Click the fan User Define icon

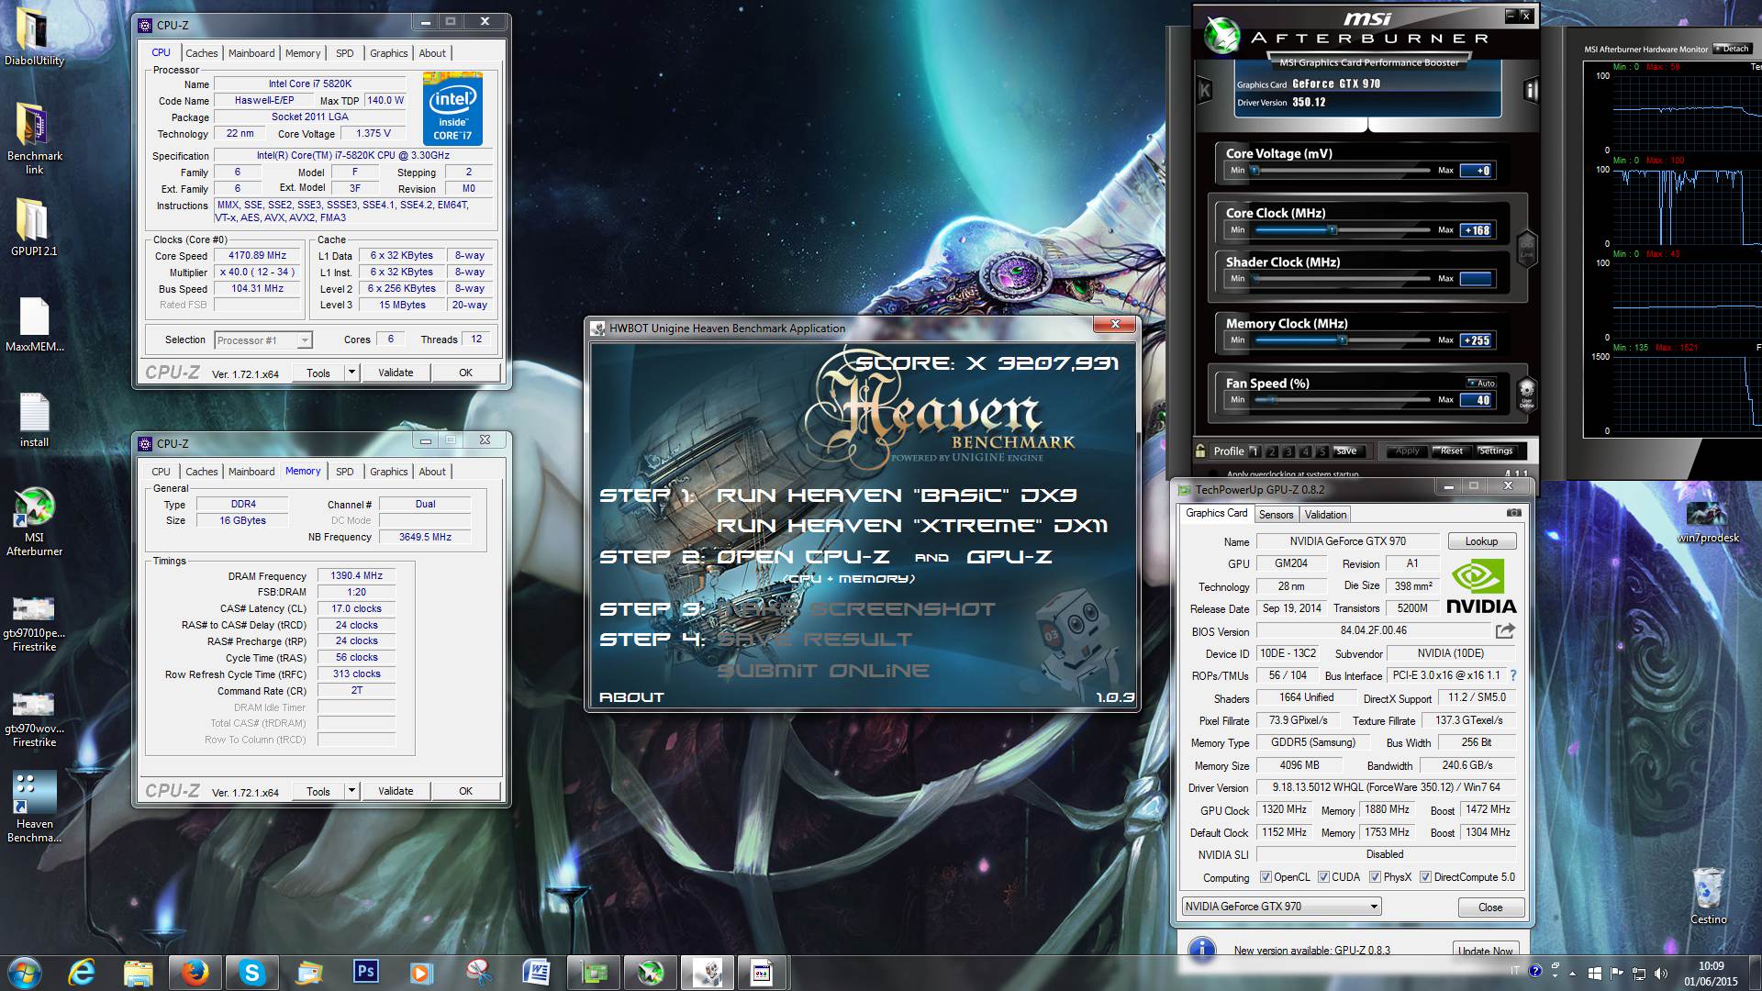coord(1526,394)
